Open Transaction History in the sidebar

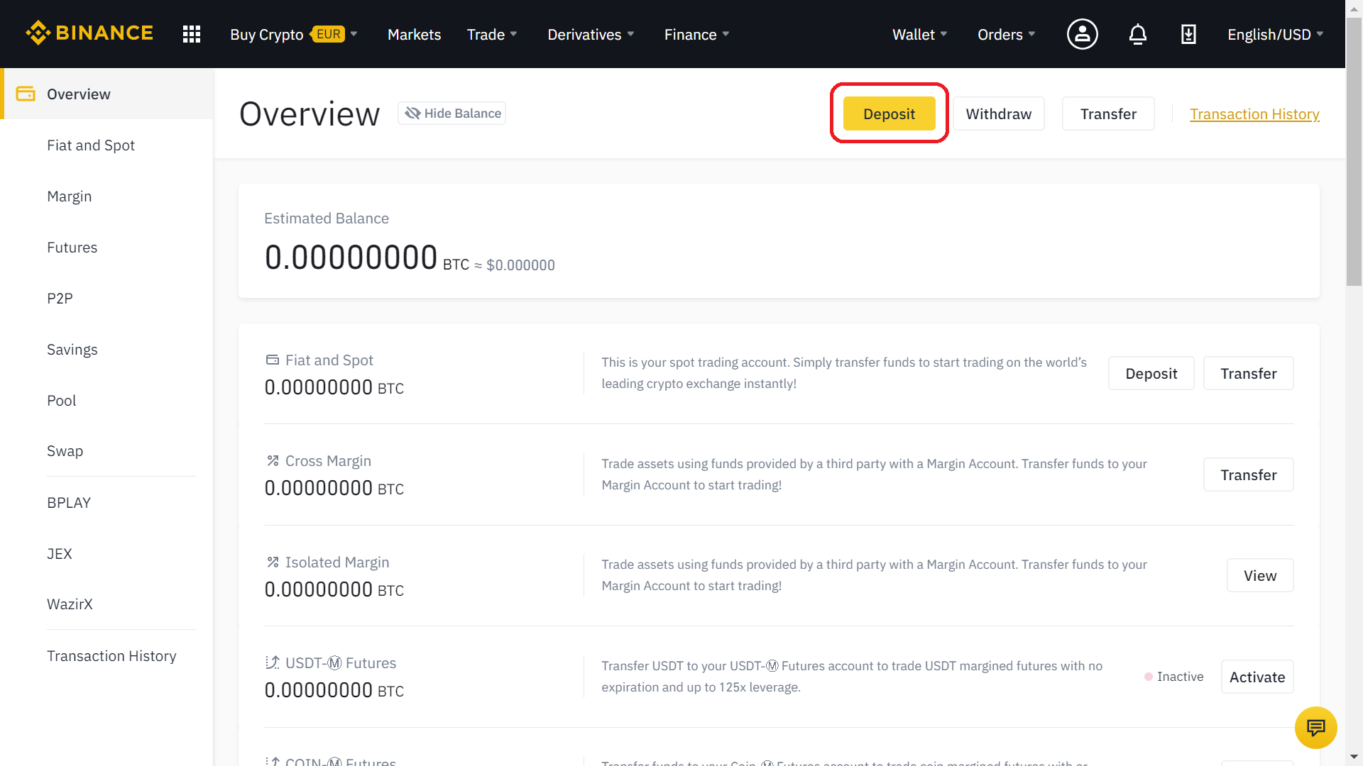(106, 655)
